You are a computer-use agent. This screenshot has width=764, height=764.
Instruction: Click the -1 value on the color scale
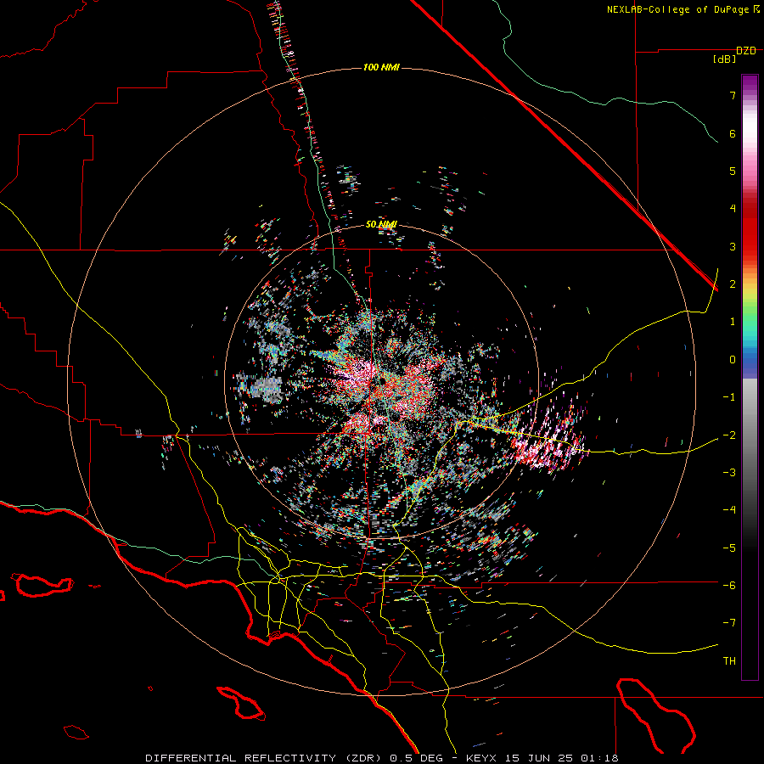point(729,397)
